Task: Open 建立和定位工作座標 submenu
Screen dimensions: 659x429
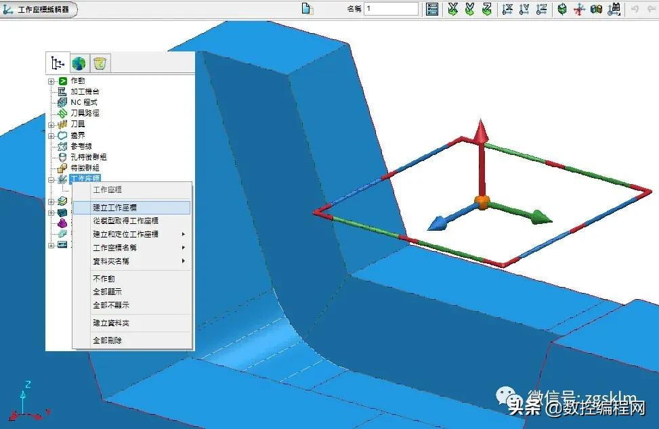Action: [132, 234]
